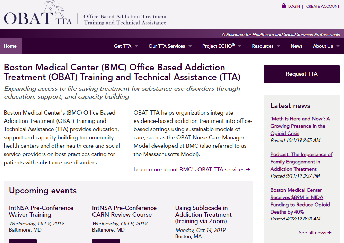Click the OBAT TTA logo

tap(38, 13)
